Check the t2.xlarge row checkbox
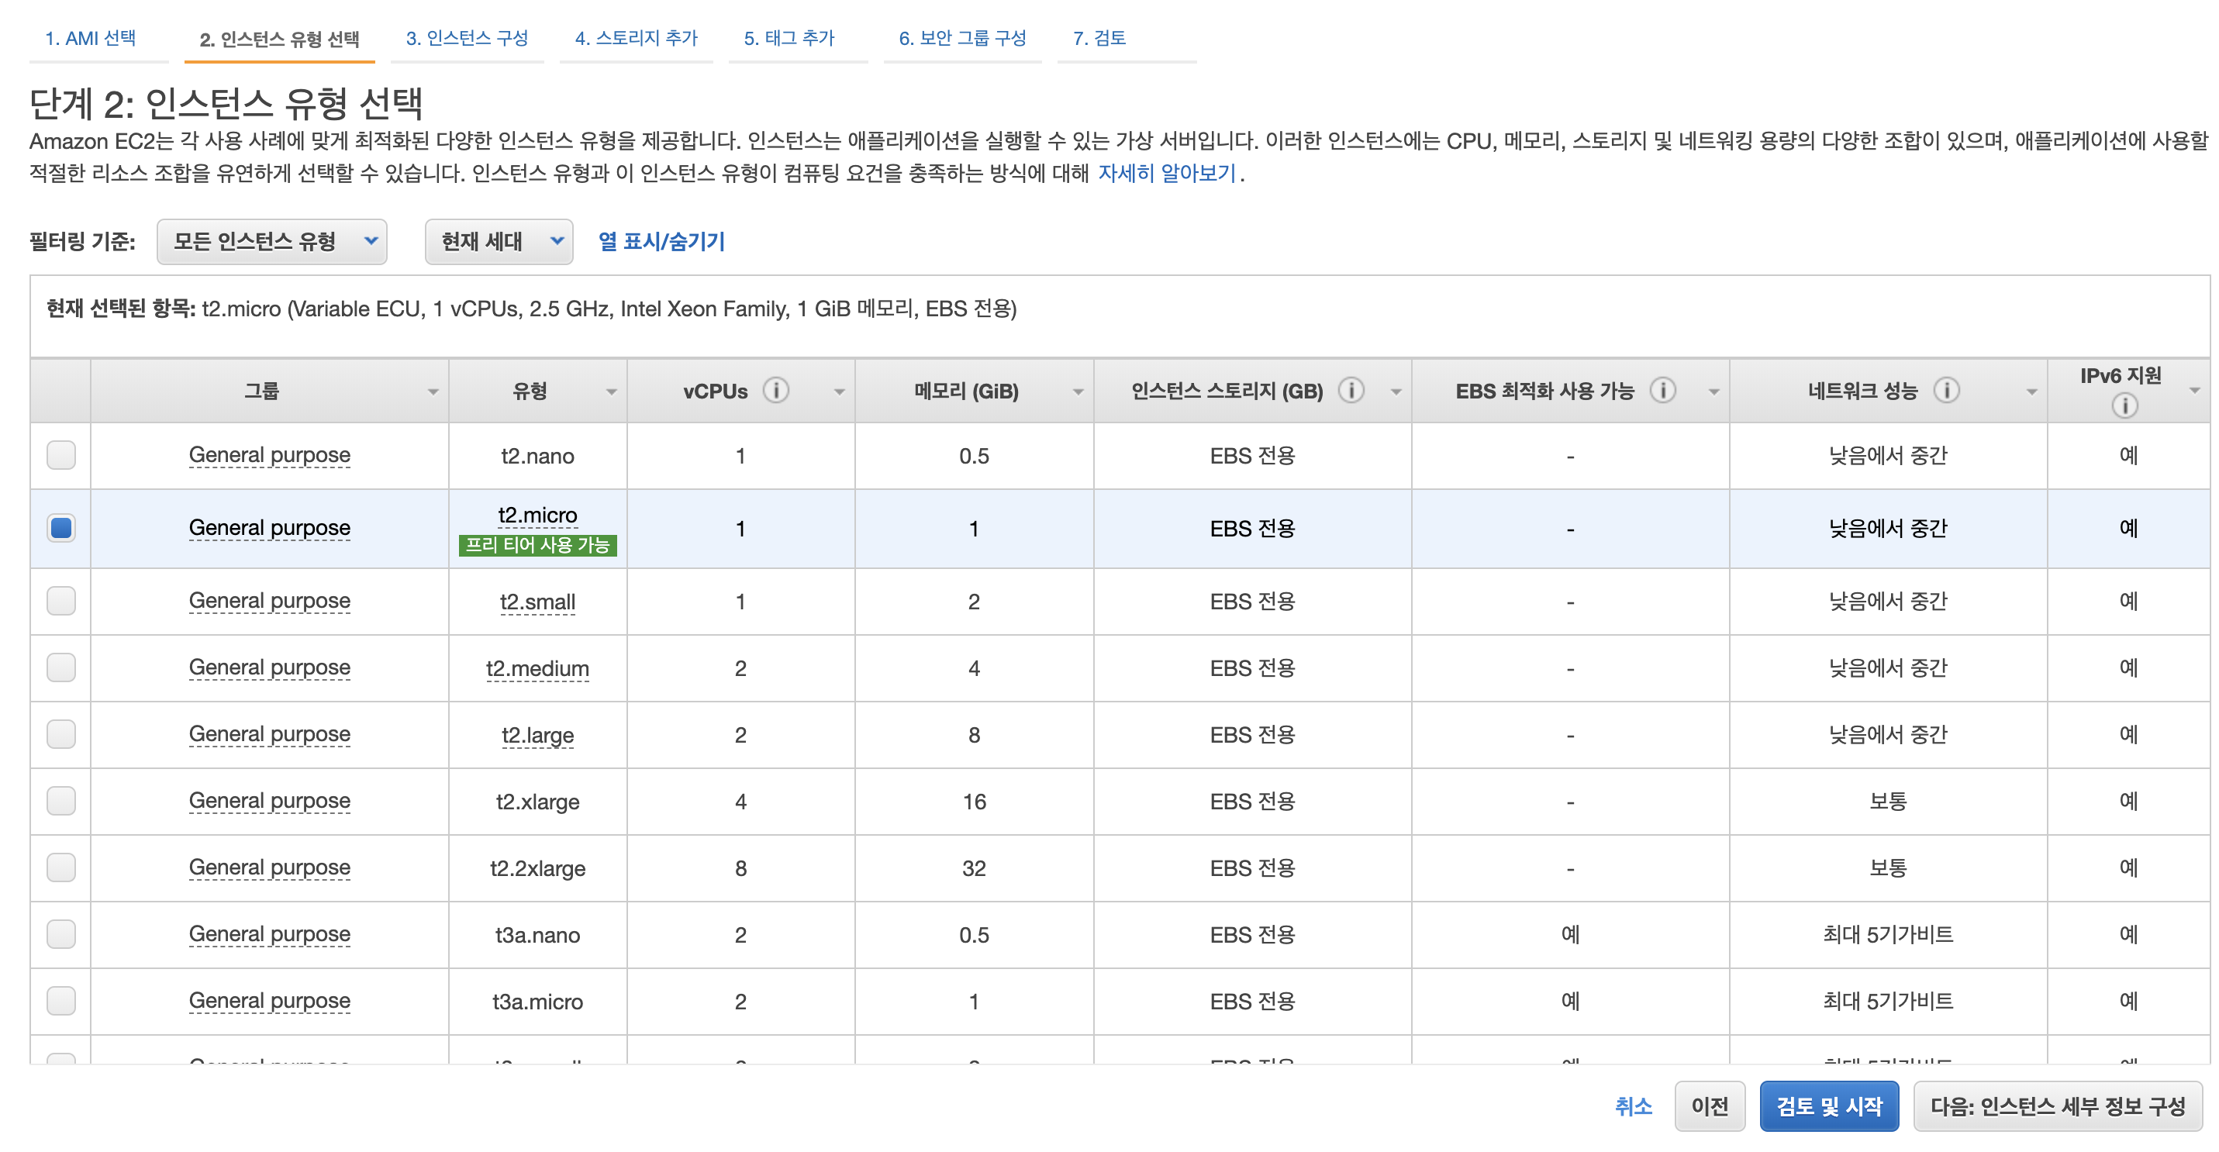Image resolution: width=2219 pixels, height=1152 pixels. click(61, 801)
